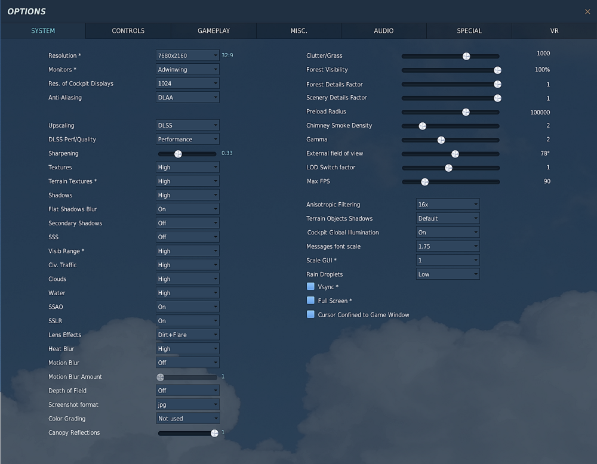Click the Scenery Details Factor slider handle

497,98
